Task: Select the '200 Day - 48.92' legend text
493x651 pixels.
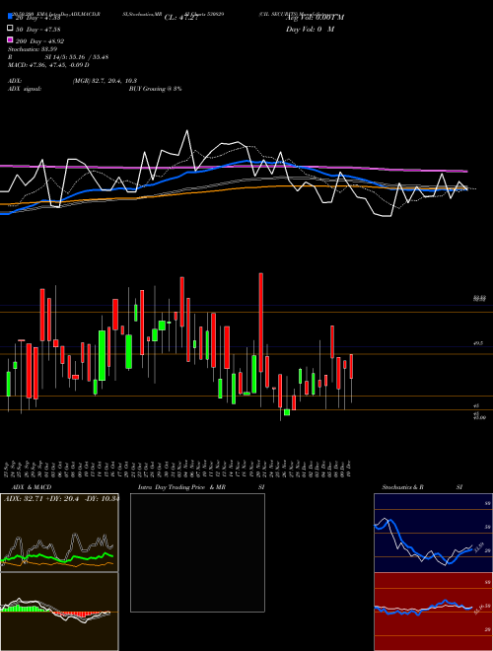Action: tap(39, 41)
